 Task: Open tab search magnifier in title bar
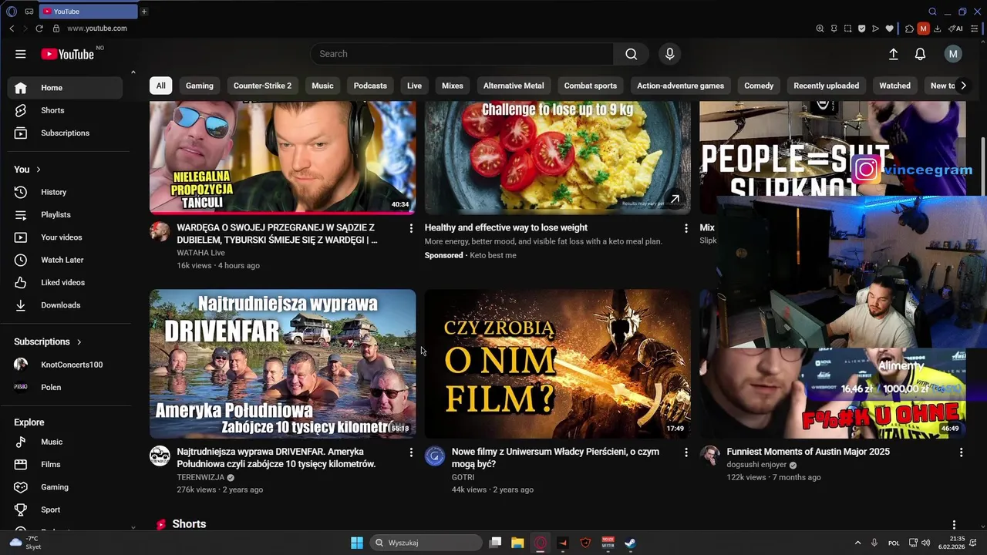click(x=932, y=12)
